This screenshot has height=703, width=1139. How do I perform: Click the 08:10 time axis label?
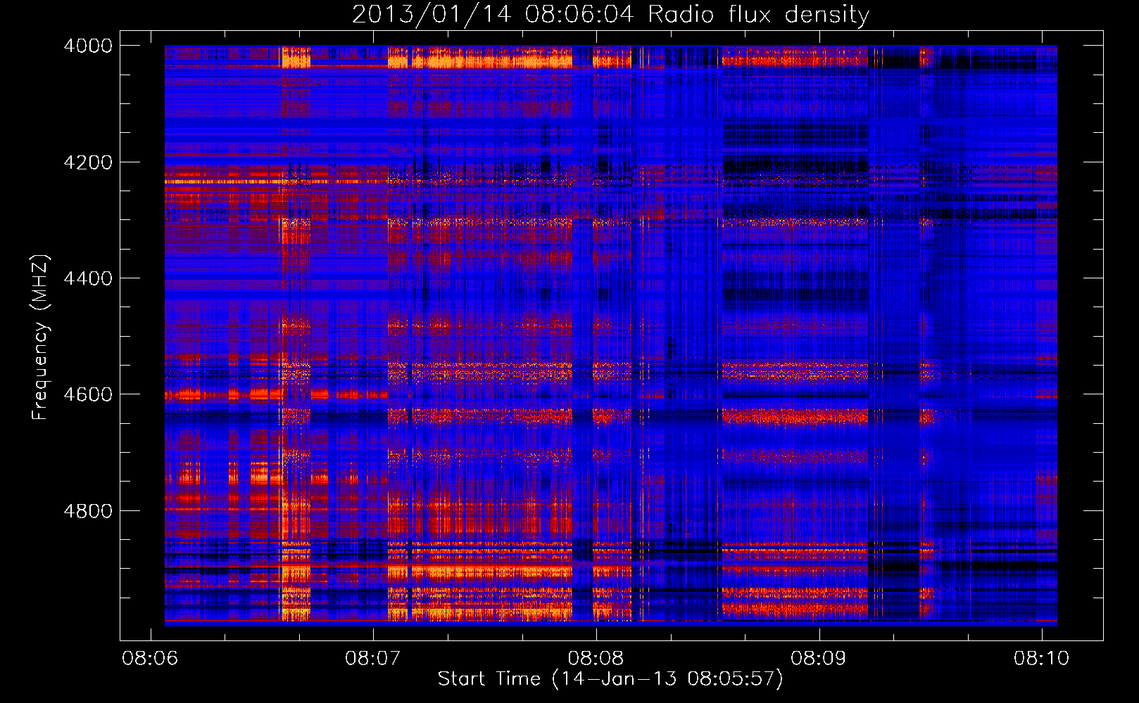(1042, 659)
